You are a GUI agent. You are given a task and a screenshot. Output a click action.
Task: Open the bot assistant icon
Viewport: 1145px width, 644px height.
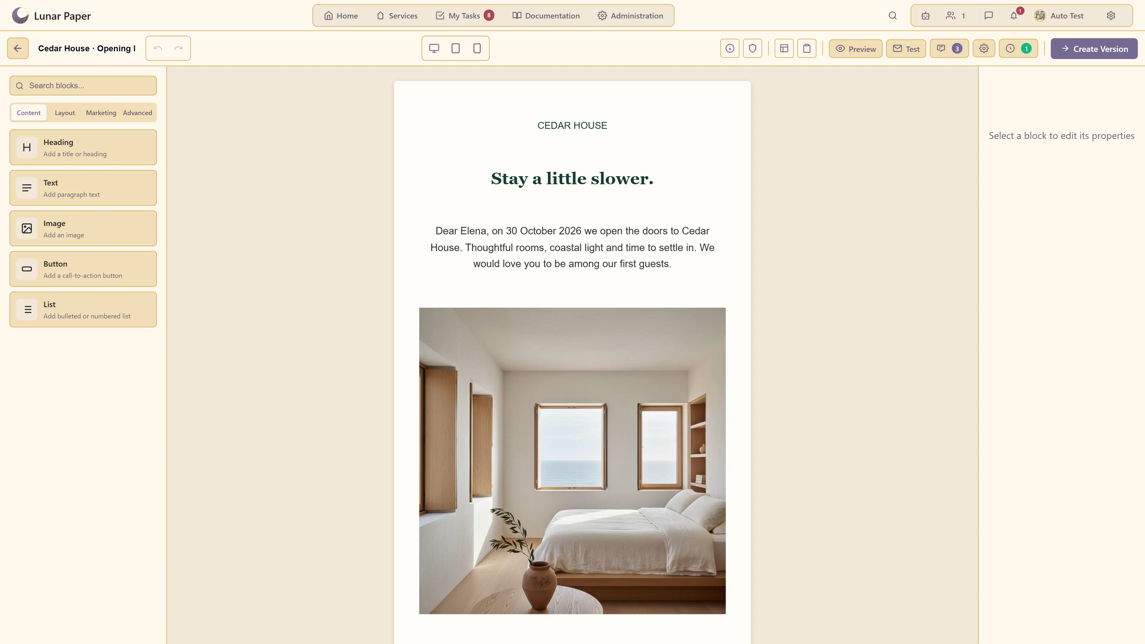tap(926, 16)
